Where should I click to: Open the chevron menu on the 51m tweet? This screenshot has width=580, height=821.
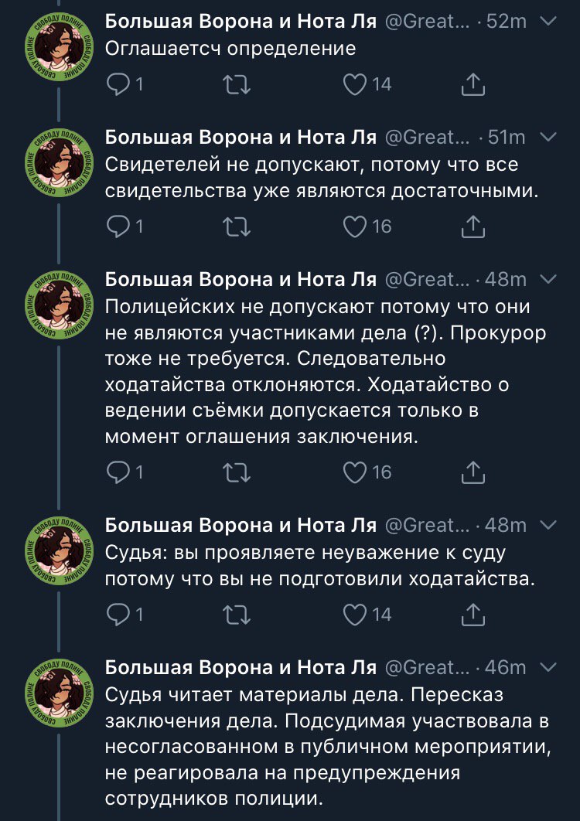coord(548,138)
